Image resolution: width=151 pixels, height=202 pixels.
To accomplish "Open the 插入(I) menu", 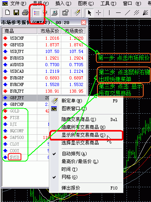I will pos(63,4).
